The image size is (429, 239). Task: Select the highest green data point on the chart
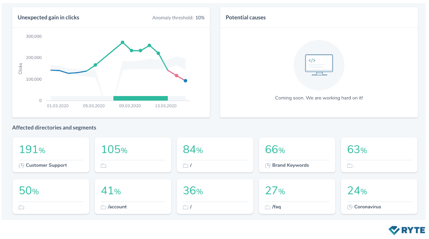point(122,42)
